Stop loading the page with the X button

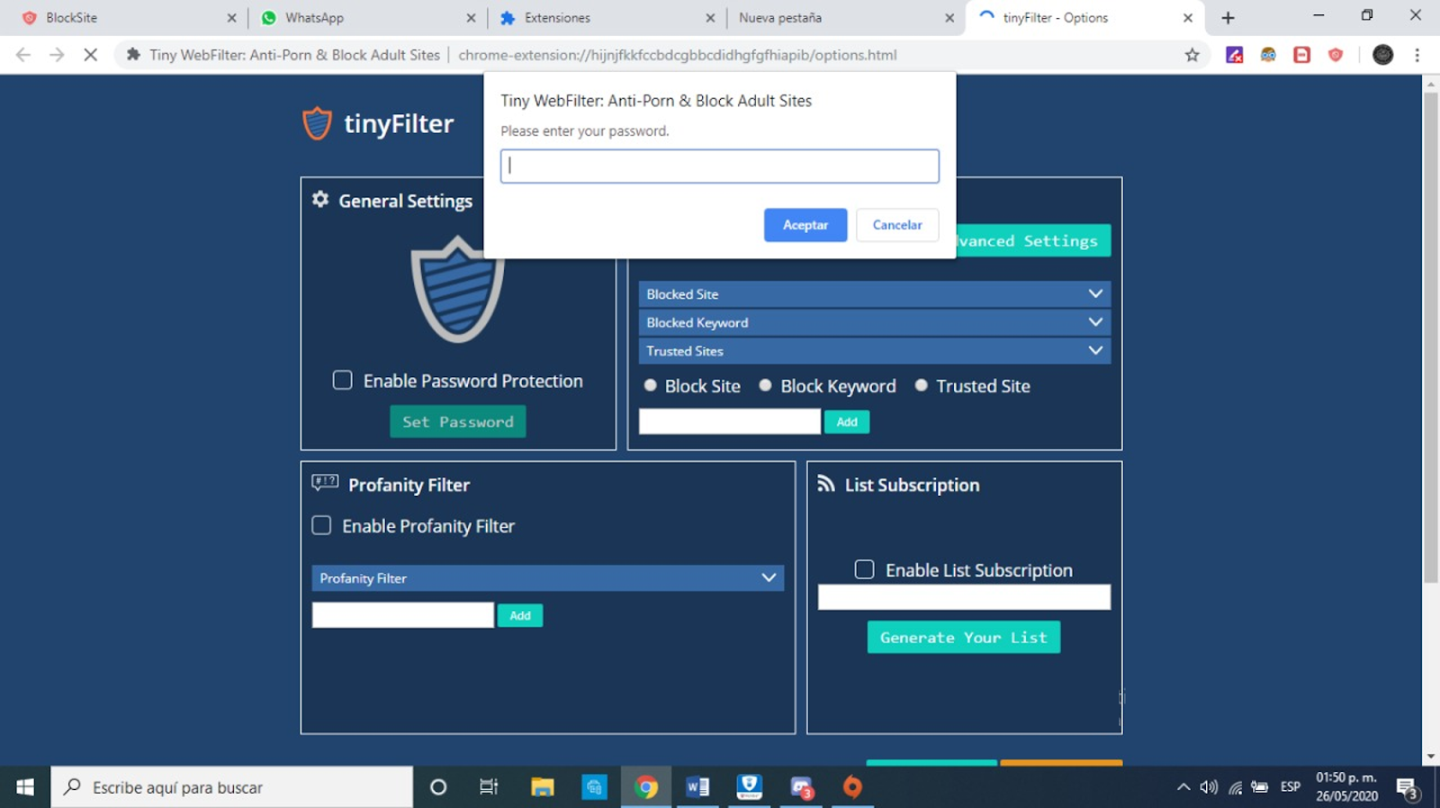point(90,55)
